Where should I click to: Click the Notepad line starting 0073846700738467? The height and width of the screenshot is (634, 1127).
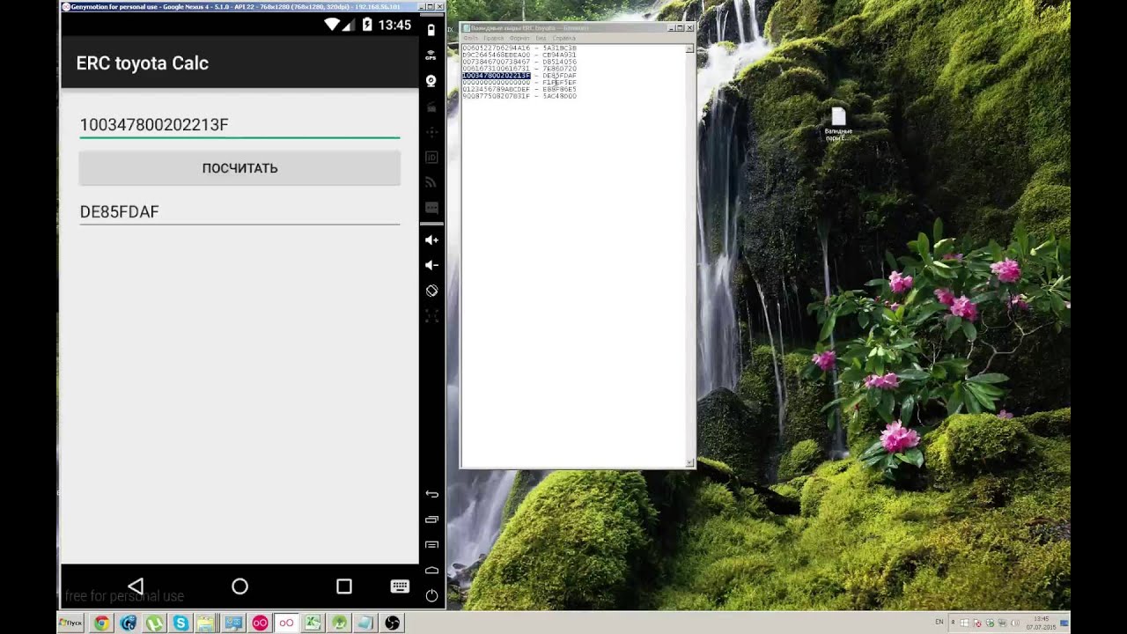coord(519,62)
